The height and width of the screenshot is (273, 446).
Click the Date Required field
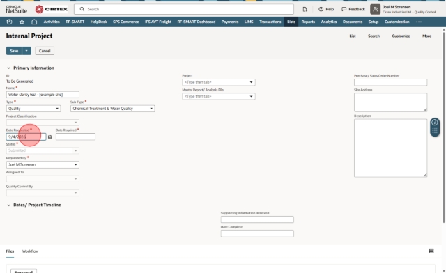coord(75,136)
